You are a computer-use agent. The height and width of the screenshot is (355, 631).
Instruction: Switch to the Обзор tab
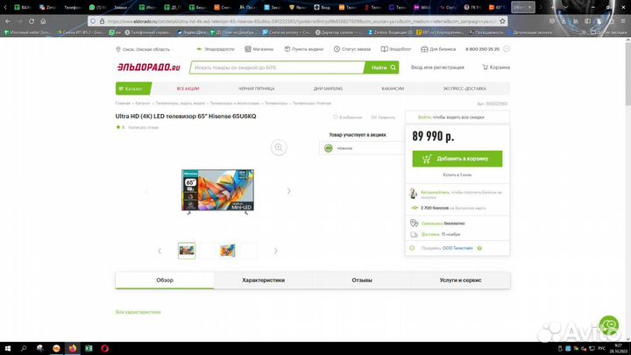(165, 280)
